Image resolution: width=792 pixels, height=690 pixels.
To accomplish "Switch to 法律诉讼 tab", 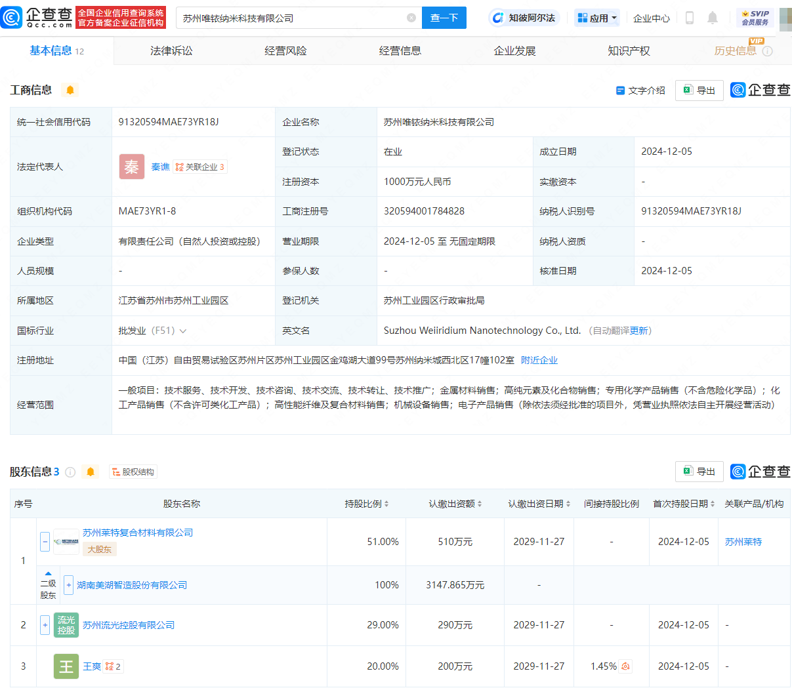I will pos(171,51).
